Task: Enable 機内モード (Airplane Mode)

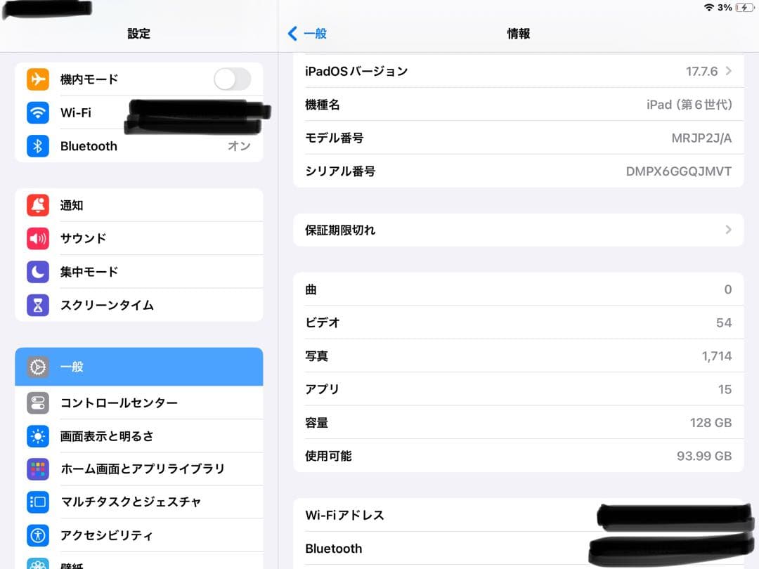Action: point(233,79)
